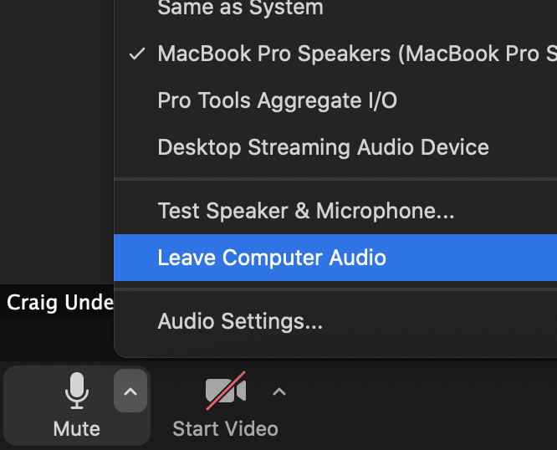This screenshot has height=450, width=557.
Task: Click separator line above Audio Settings
Action: 335,289
